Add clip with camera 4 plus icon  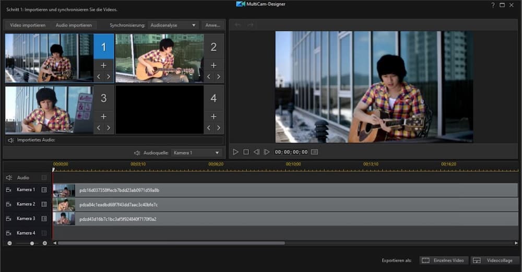point(213,116)
